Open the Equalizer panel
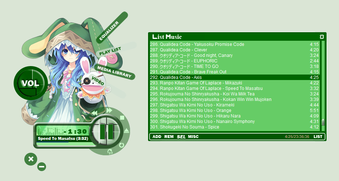Image resolution: width=339 pixels, height=181 pixels. tap(109, 31)
